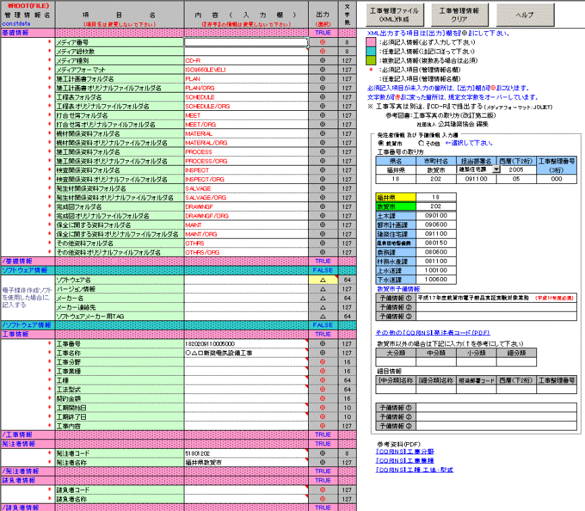This screenshot has width=585, height=511.
Task: Click the SALVAGE/ORG value cell
Action: [x=247, y=198]
